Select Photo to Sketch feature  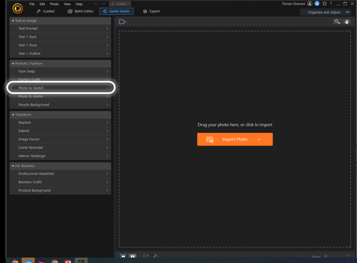pyautogui.click(x=60, y=88)
